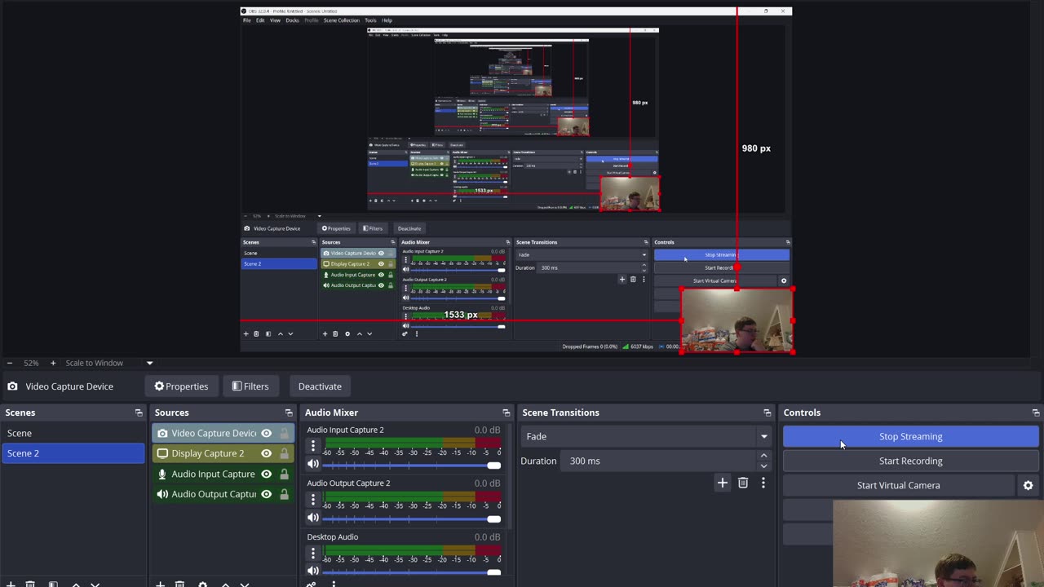Select the webcam overlay in the preview canvas

(737, 320)
